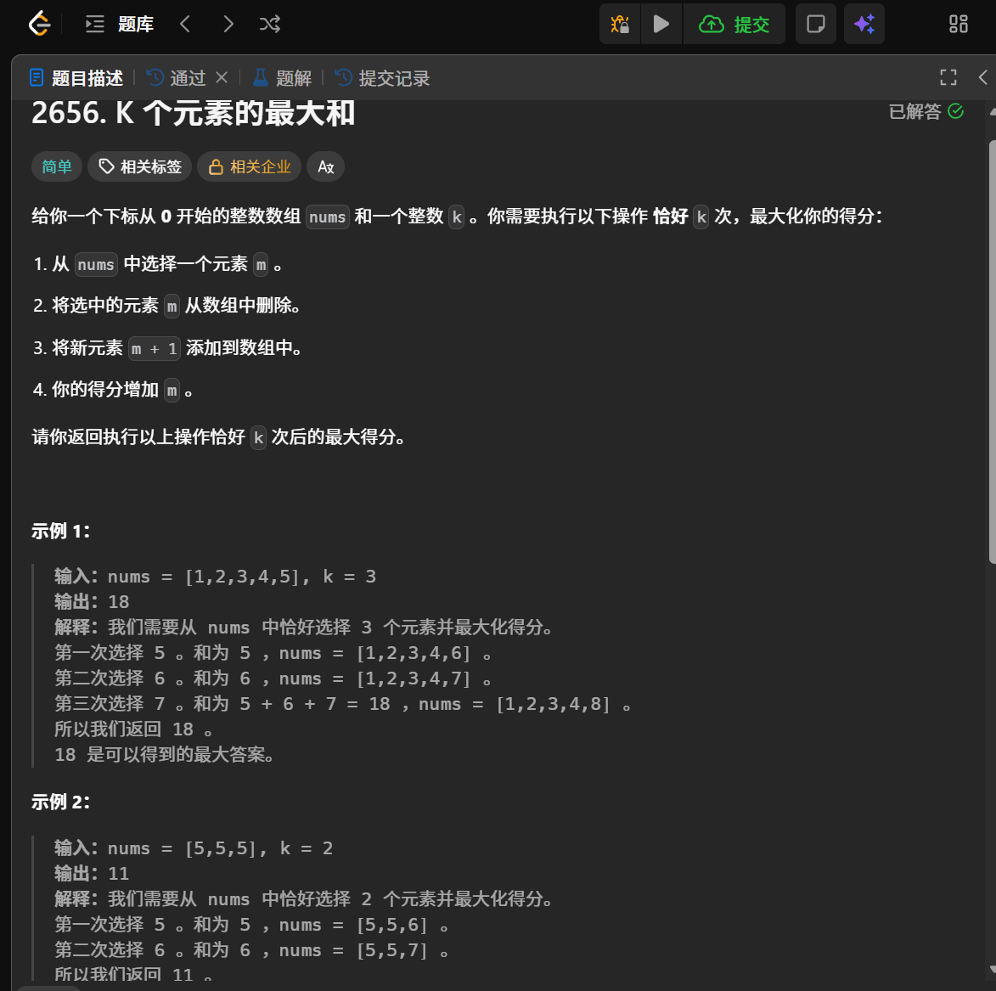Open the layout grid icon

click(x=958, y=24)
